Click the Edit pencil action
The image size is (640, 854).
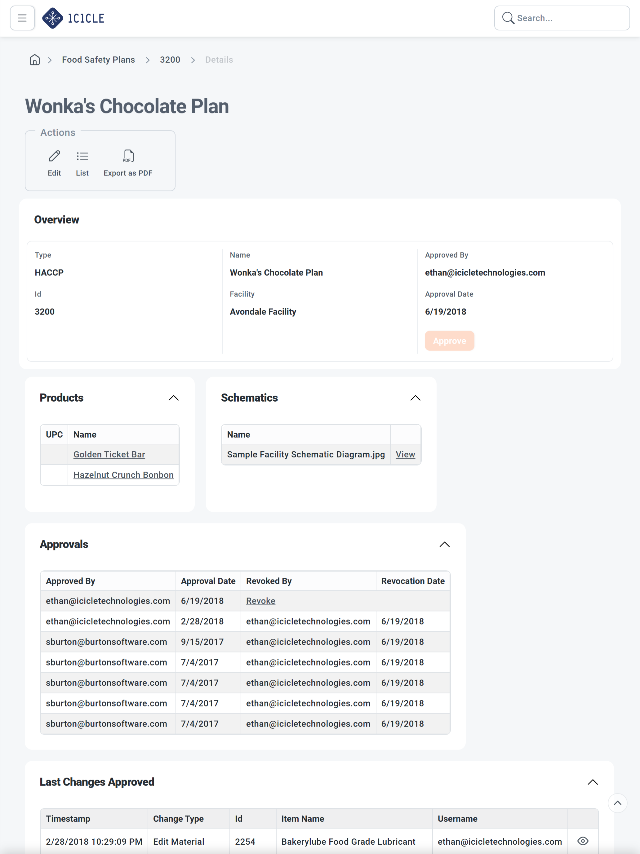pyautogui.click(x=54, y=163)
